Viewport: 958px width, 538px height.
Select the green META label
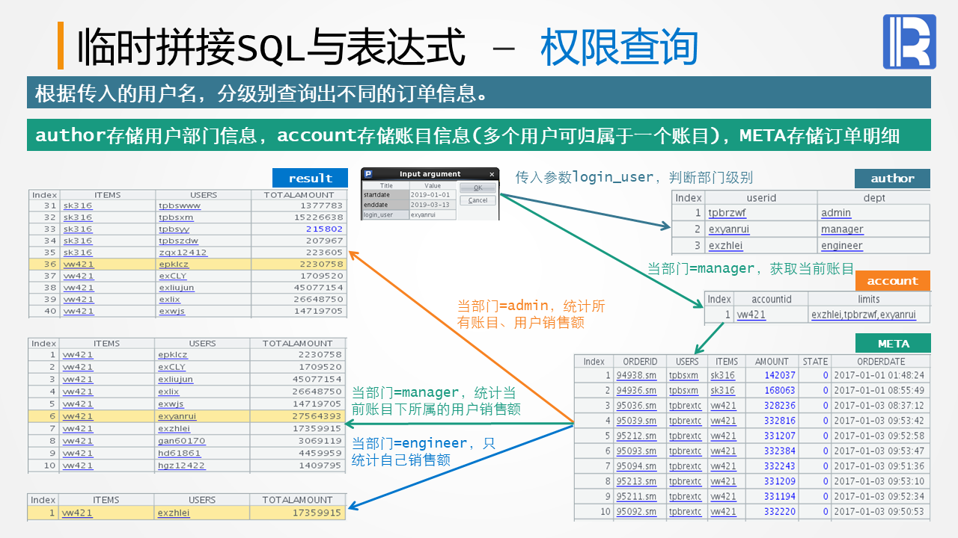tap(893, 344)
